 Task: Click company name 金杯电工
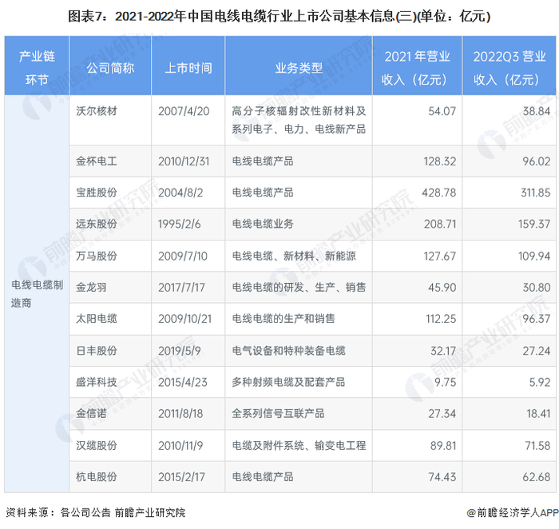pyautogui.click(x=97, y=161)
